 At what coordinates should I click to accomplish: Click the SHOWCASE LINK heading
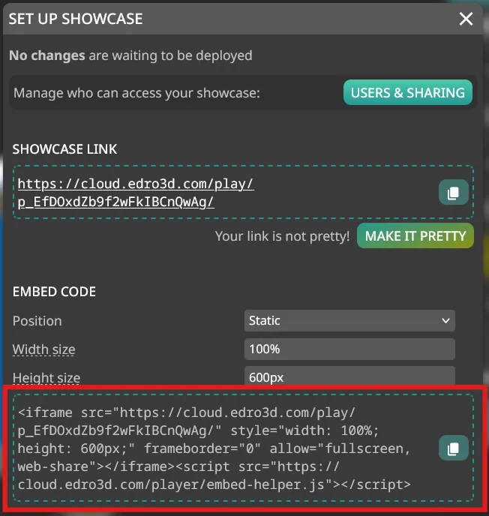coord(64,149)
